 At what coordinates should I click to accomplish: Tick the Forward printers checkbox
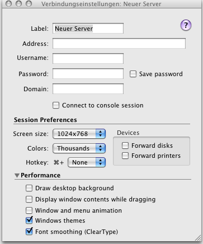(125, 156)
